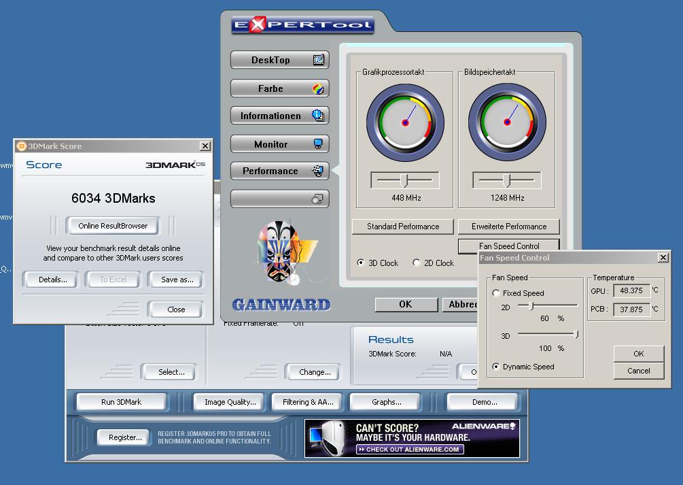Open the Informationen section
This screenshot has height=485, width=683.
coord(279,116)
